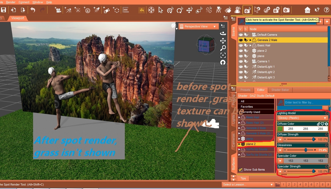The height and width of the screenshot is (189, 331).
Task: Open the Lighting Model Glossy (Plastic) dropdown
Action: click(x=302, y=118)
